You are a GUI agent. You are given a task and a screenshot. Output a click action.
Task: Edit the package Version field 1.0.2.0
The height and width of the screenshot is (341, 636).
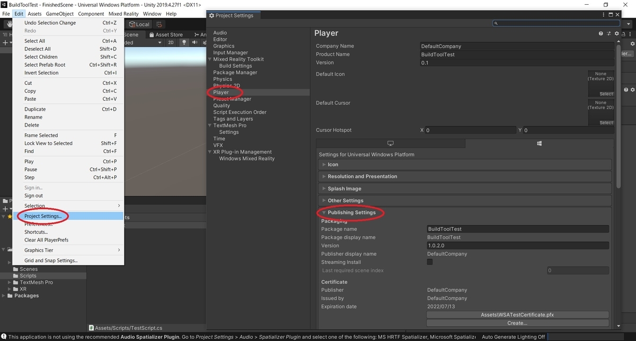[518, 246]
